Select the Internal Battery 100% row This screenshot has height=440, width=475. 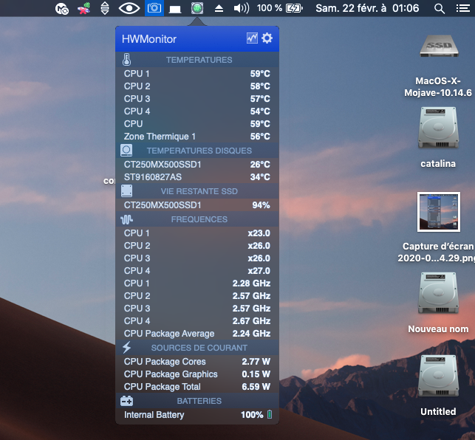tap(197, 415)
